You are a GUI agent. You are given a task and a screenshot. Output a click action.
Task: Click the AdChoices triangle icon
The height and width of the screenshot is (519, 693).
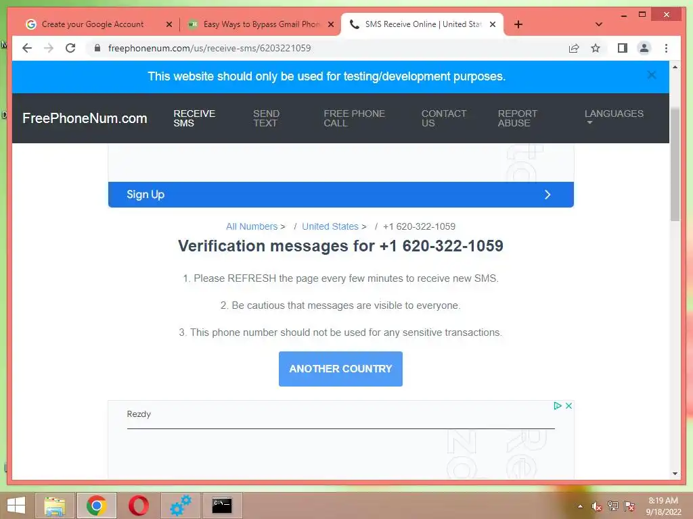[x=558, y=405]
